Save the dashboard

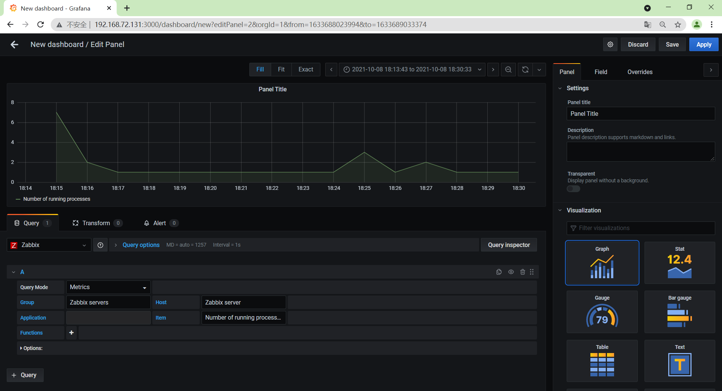672,44
